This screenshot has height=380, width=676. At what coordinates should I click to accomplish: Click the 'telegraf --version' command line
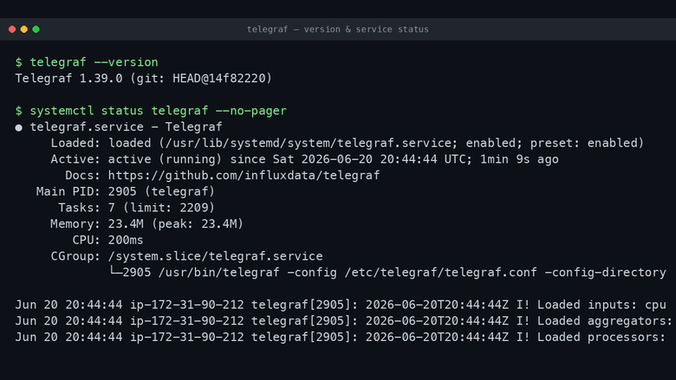(x=87, y=62)
